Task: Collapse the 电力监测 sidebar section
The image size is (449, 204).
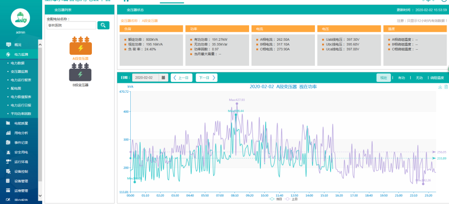Action: click(x=21, y=54)
